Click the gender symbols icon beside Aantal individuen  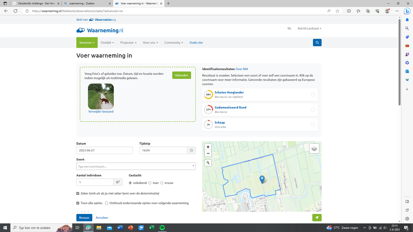(x=118, y=182)
